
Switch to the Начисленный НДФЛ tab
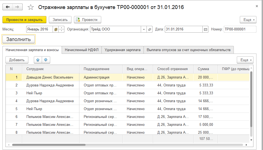[82, 50]
